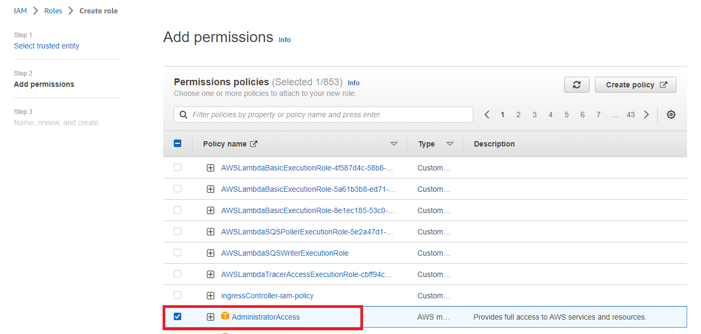Check AWSLambdaBasicExecutionRole-4f587d4c policy checkbox

(x=178, y=167)
